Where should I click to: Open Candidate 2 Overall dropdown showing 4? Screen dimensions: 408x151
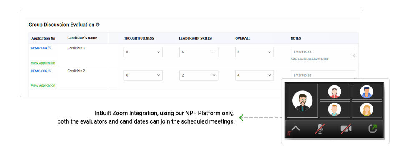coord(254,75)
